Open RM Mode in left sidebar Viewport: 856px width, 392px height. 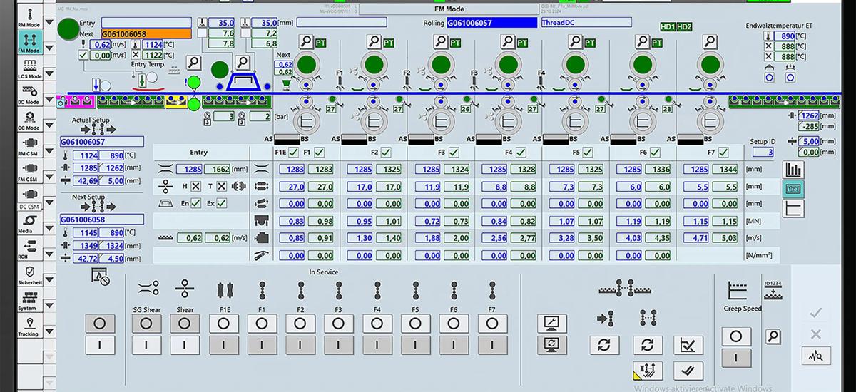click(x=29, y=15)
